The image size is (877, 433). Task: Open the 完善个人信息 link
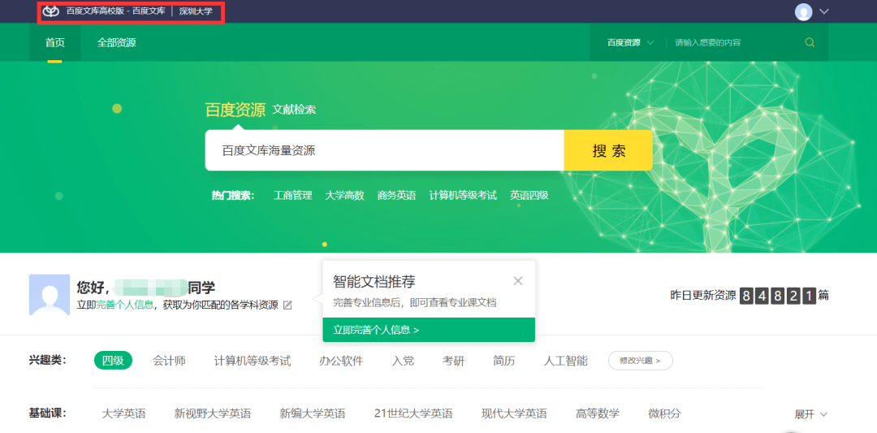[125, 305]
